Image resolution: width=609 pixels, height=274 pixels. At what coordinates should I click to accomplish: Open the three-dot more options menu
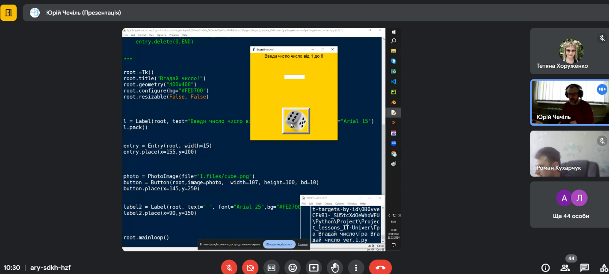tap(356, 268)
